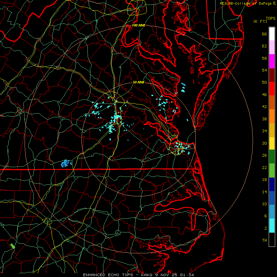Click the legend value "34"
The height and width of the screenshot is (277, 277).
264,131
